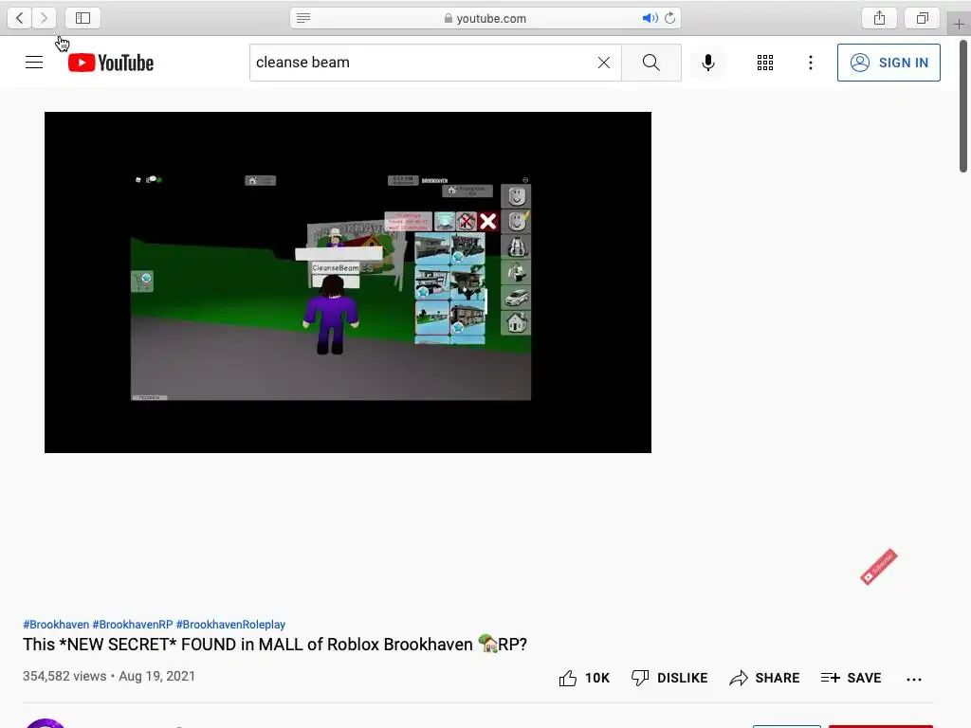The image size is (971, 728).
Task: Open the Reader view icon in address bar
Action: point(303,18)
